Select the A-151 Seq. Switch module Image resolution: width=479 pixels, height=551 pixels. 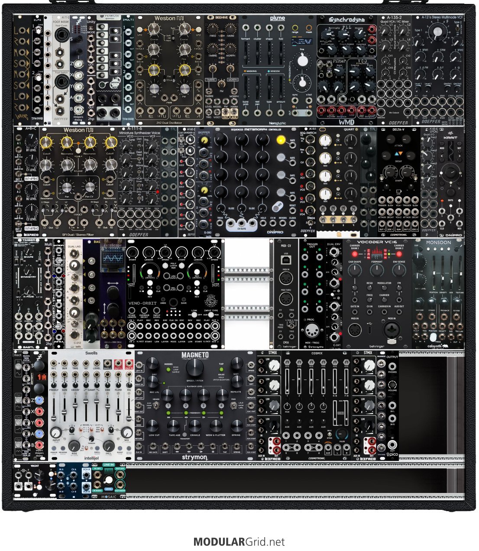coord(308,181)
